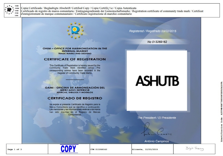The image size is (223, 156).
Task: Click the OAMI star logo in the header
Action: point(9,10)
